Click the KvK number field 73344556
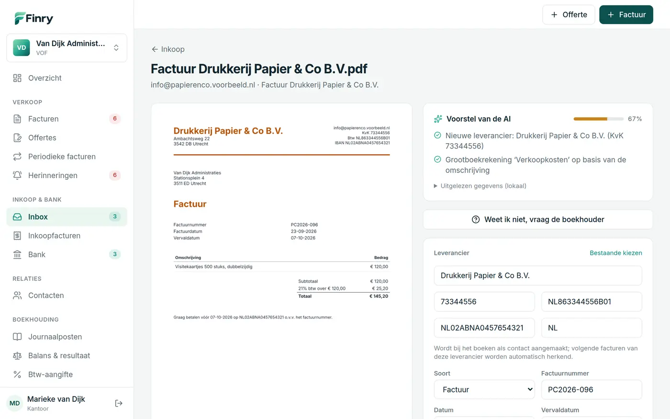Viewport: 670px width, 419px height. point(484,302)
